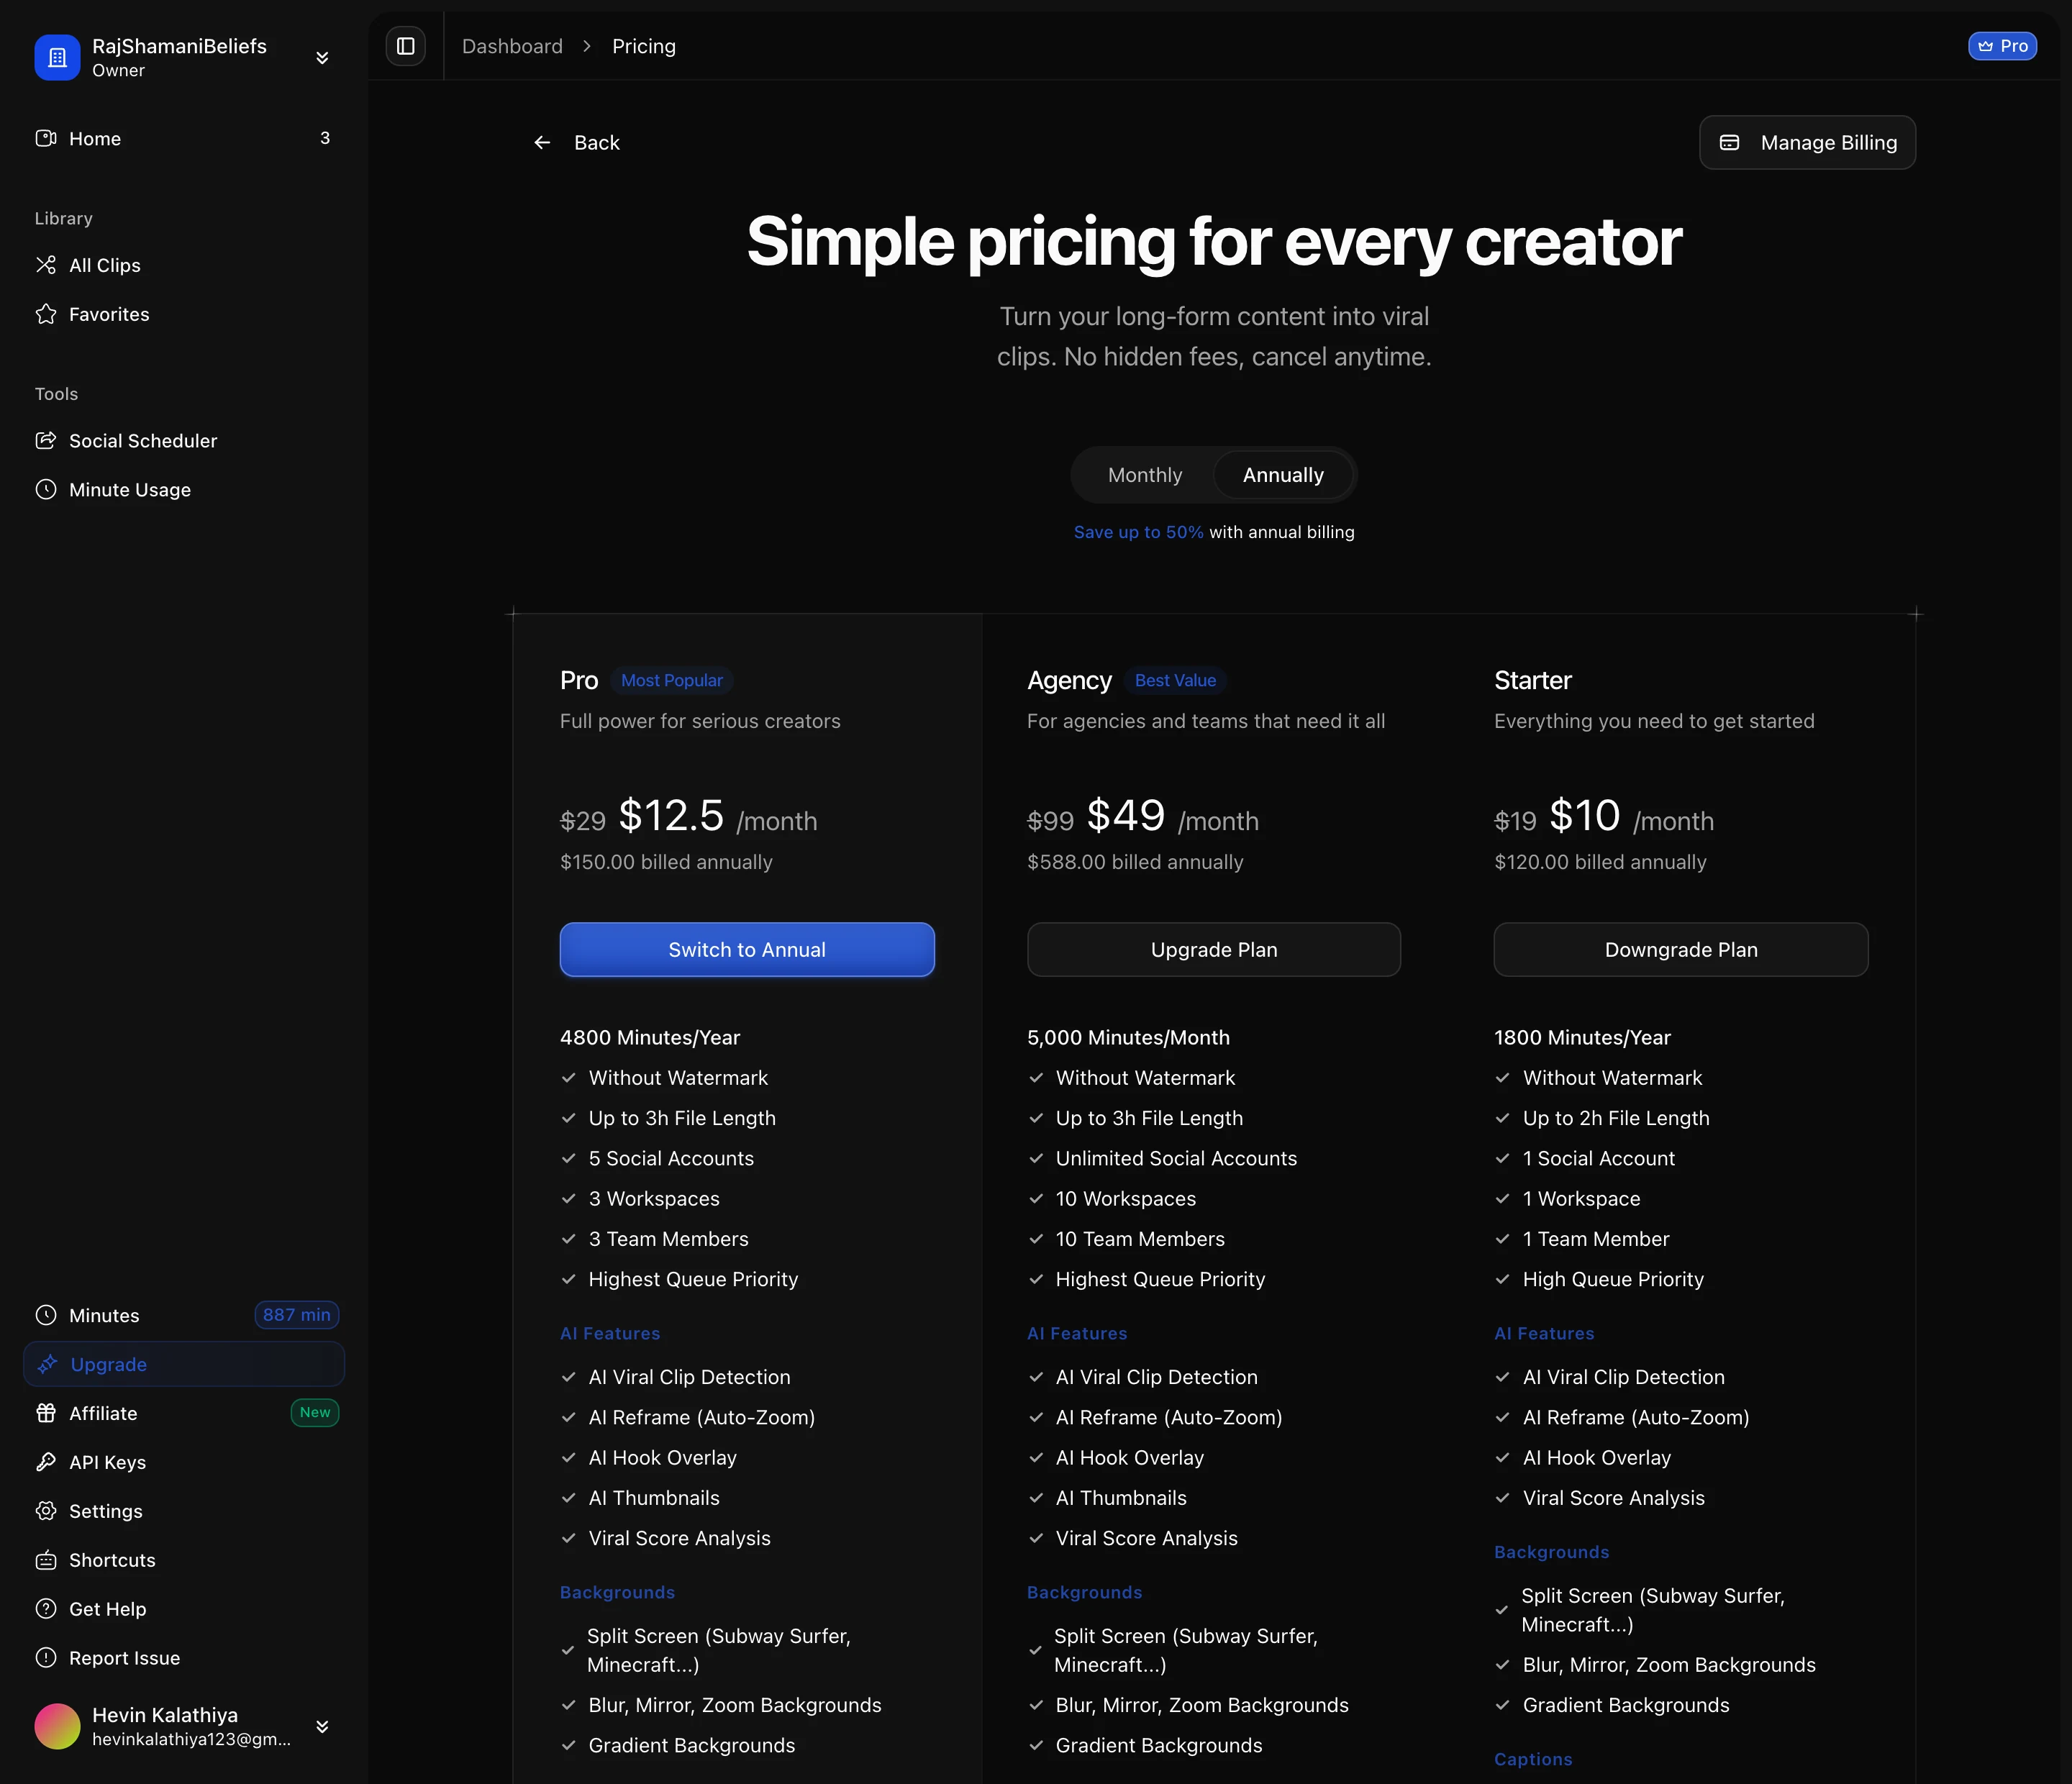Select Monthly billing option
The image size is (2072, 1784).
coord(1145,475)
